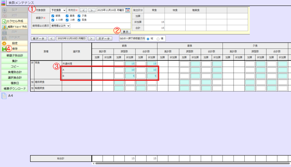Toggle the 夕食 checkbox
Image resolution: width=291 pixels, height=167 pixels.
79,16
